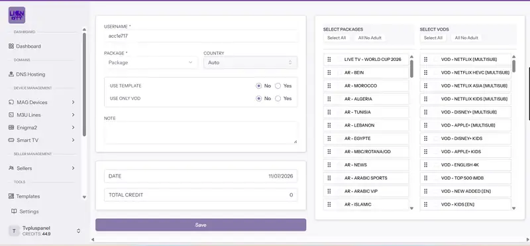Click the Note text area
Image resolution: width=530 pixels, height=246 pixels.
(x=201, y=133)
